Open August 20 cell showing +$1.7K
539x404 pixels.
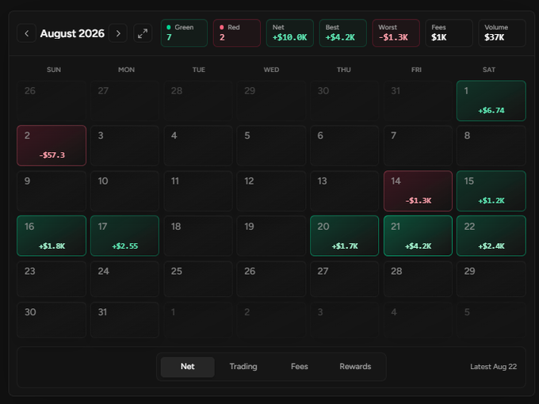(x=345, y=236)
